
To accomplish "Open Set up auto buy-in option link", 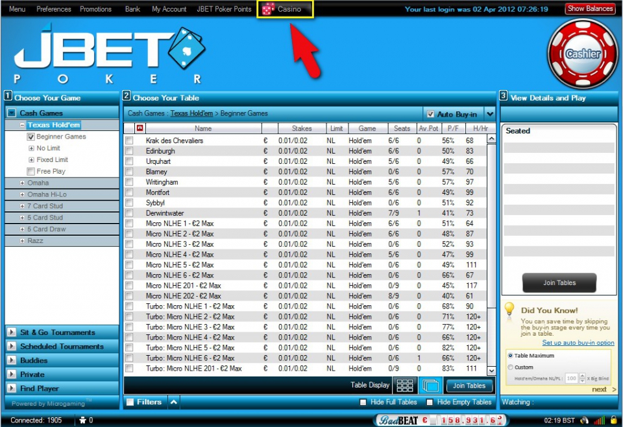I will pyautogui.click(x=578, y=343).
